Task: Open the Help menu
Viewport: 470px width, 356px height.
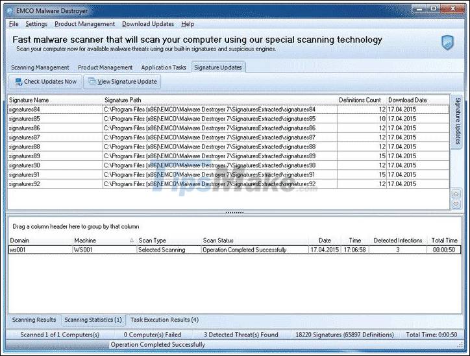Action: [188, 24]
